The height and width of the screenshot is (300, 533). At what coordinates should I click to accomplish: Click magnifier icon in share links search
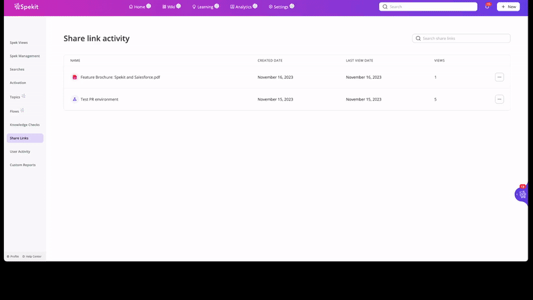click(418, 39)
